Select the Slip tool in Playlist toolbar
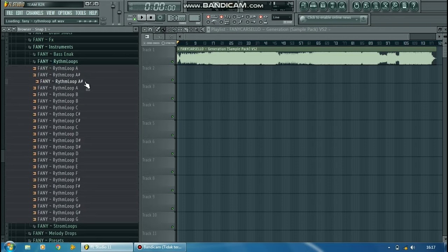The width and height of the screenshot is (448, 252). [180, 29]
